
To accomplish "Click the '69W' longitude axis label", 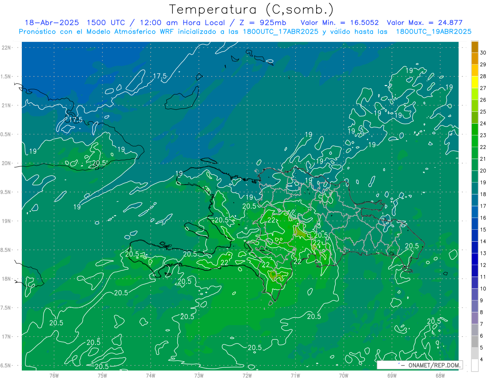I will tap(392, 376).
